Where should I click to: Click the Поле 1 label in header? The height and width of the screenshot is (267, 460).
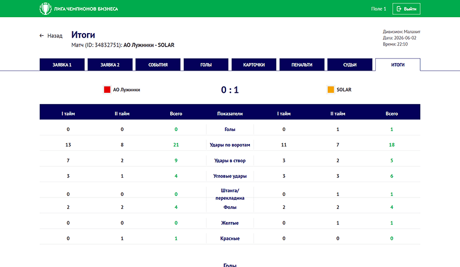[379, 9]
